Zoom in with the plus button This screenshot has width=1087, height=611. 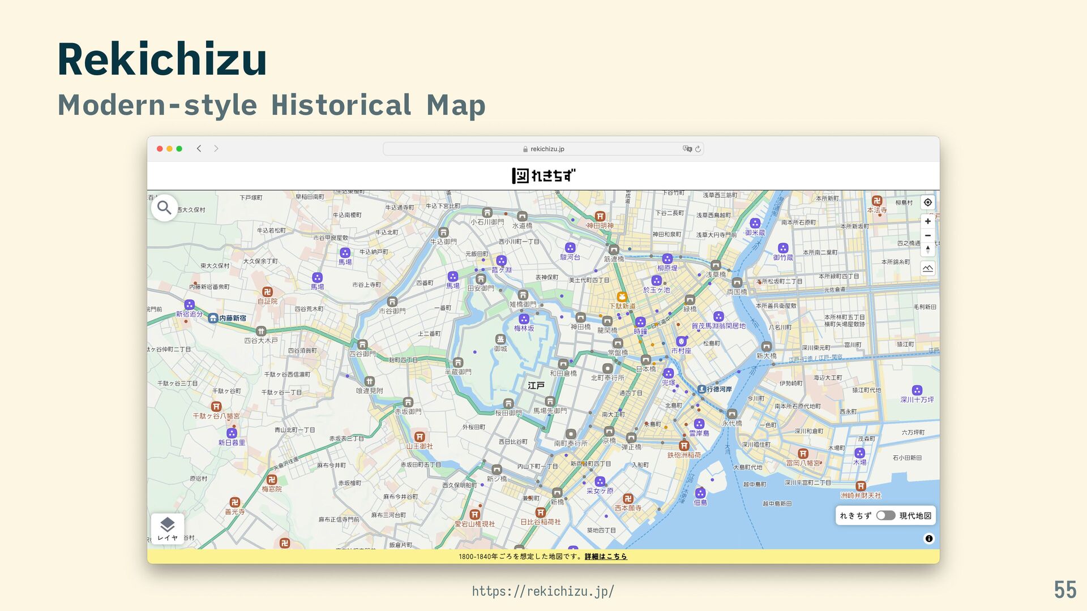click(x=928, y=221)
